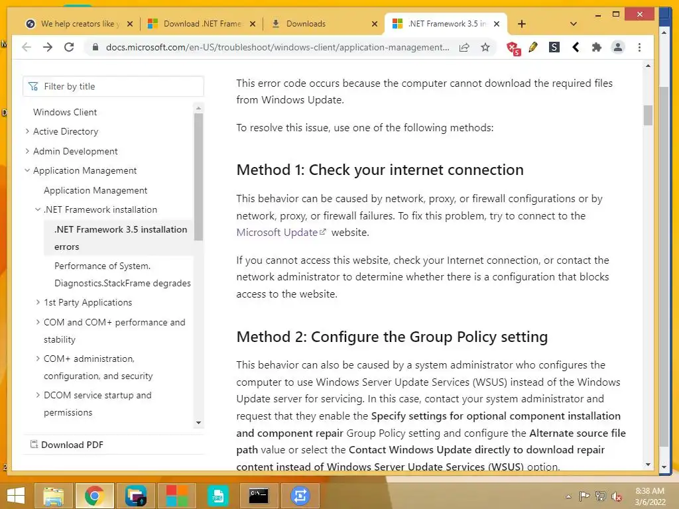Click the muted volume tray icon
679x509 pixels.
tap(617, 496)
